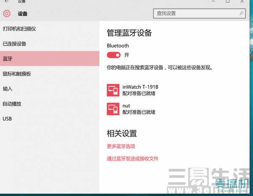Go to 已连接设备 section
Viewport: 253px width, 196px height.
pos(14,44)
